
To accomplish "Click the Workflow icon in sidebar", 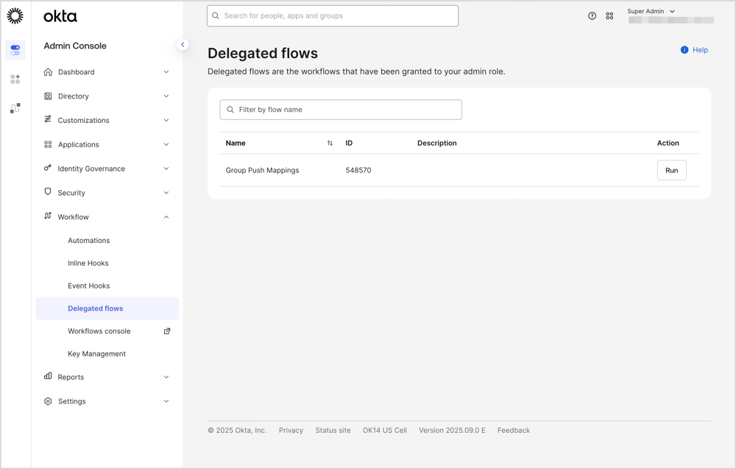I will 48,216.
